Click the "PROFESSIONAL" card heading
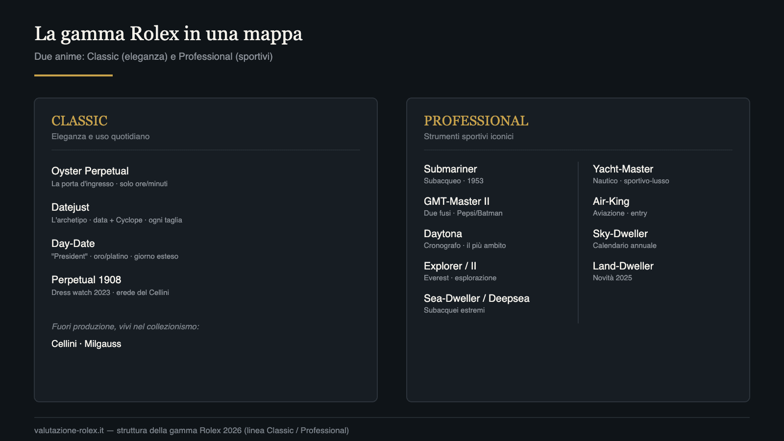Screen dimensions: 784x441 click(x=476, y=121)
